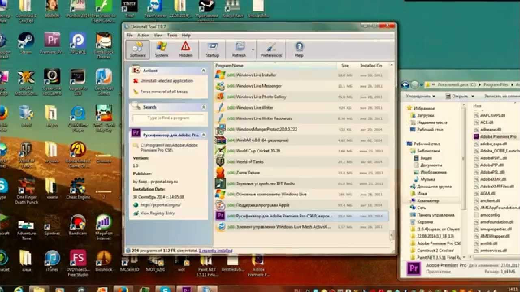
Task: Select Русификатор для Adobe Premiere Pro row
Action: pos(301,216)
